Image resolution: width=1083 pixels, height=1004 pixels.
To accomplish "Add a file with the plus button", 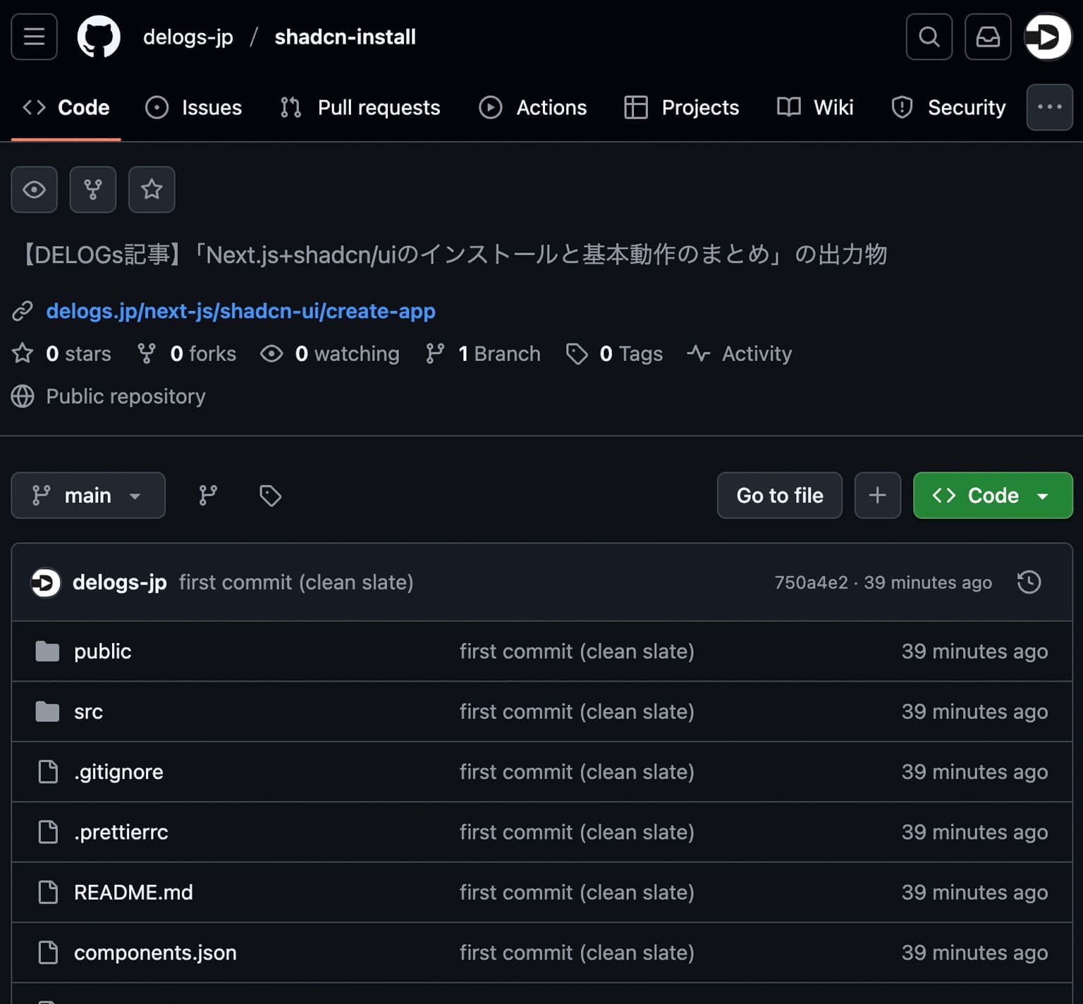I will point(878,496).
